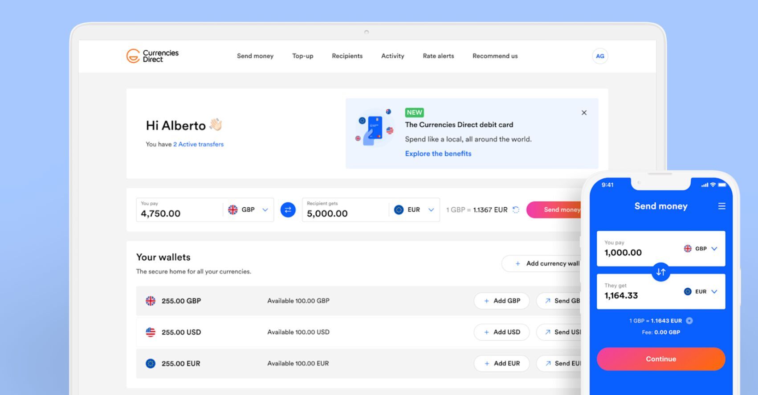Image resolution: width=758 pixels, height=395 pixels.
Task: Swap currencies using blue exchange arrows icon
Action: pyautogui.click(x=288, y=210)
